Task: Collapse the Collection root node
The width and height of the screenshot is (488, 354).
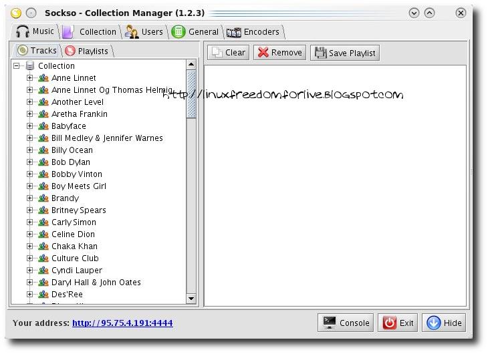Action: point(16,65)
